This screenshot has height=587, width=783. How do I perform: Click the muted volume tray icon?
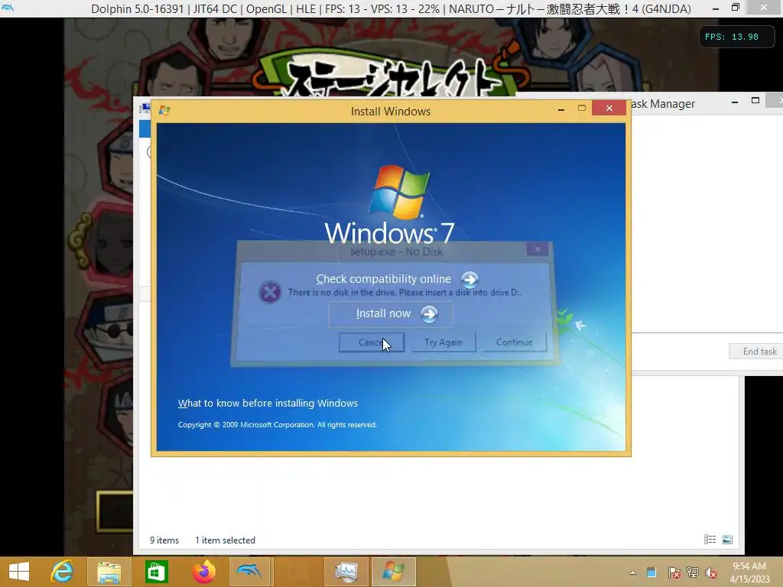[x=710, y=572]
